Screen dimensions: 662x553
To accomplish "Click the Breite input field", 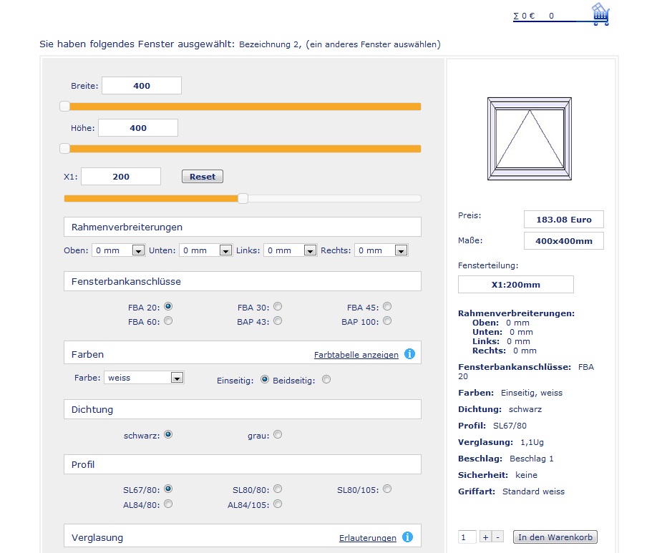I will point(142,86).
